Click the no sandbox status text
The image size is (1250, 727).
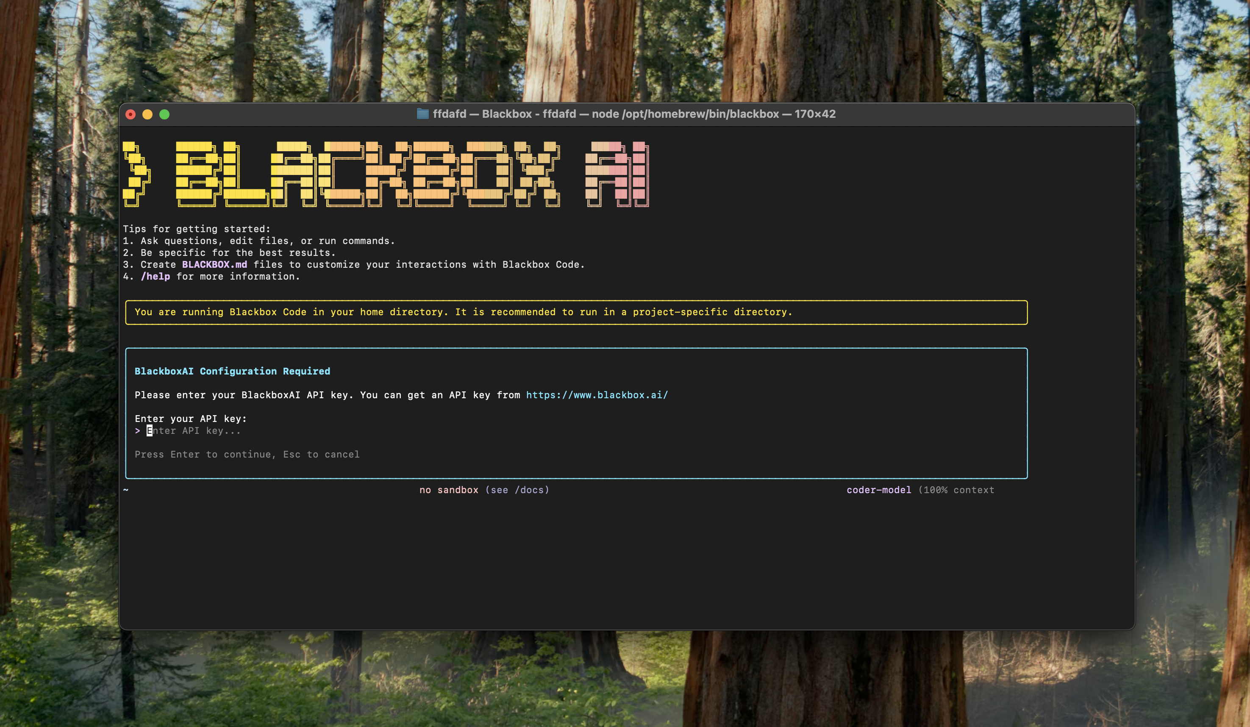[x=449, y=490]
